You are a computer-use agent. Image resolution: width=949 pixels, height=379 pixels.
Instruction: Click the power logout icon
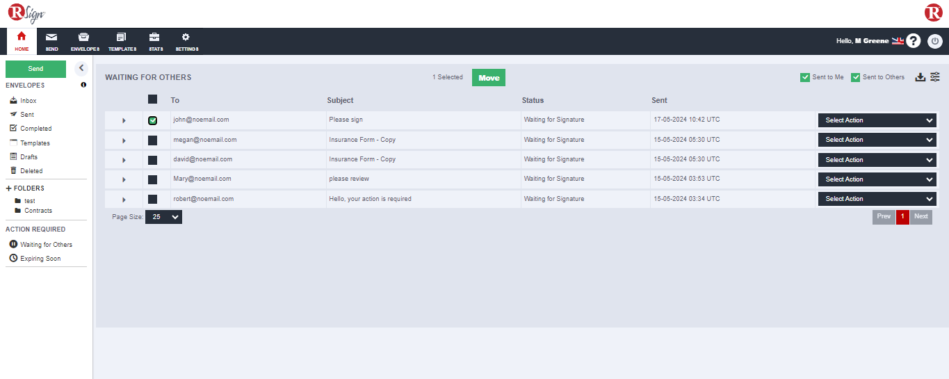click(x=935, y=41)
